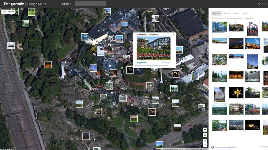Image resolution: width=268 pixels, height=150 pixels.
Task: Switch to the Recent photos tab
Action: tap(227, 13)
